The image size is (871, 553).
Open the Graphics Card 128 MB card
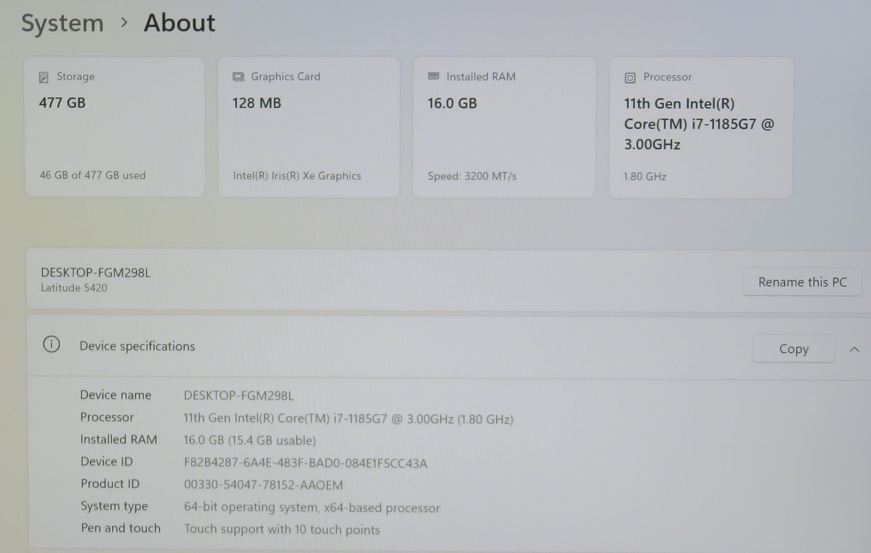[308, 127]
